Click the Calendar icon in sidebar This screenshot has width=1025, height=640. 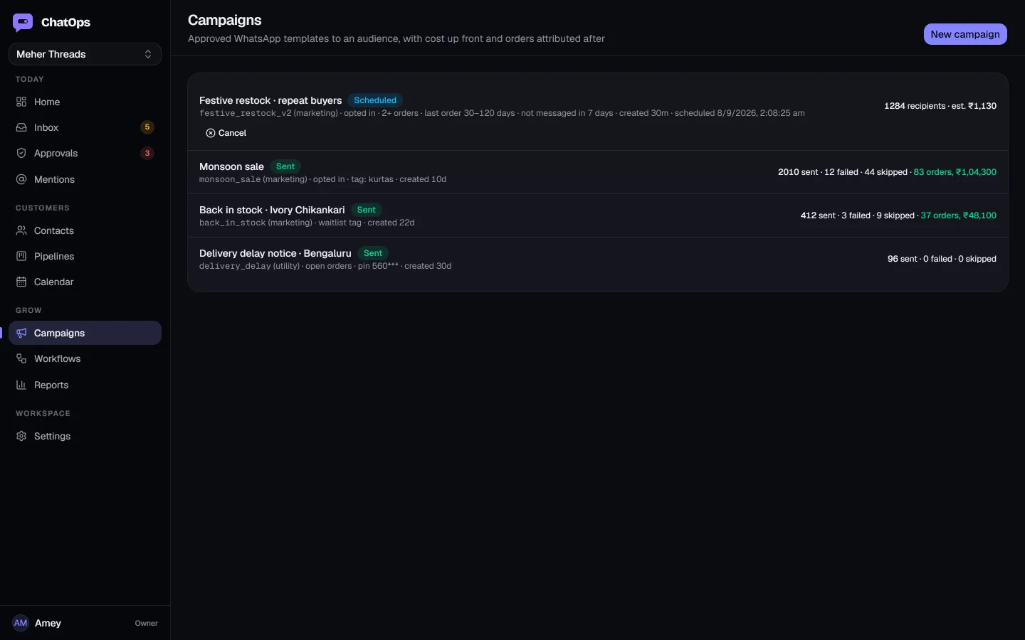[21, 282]
